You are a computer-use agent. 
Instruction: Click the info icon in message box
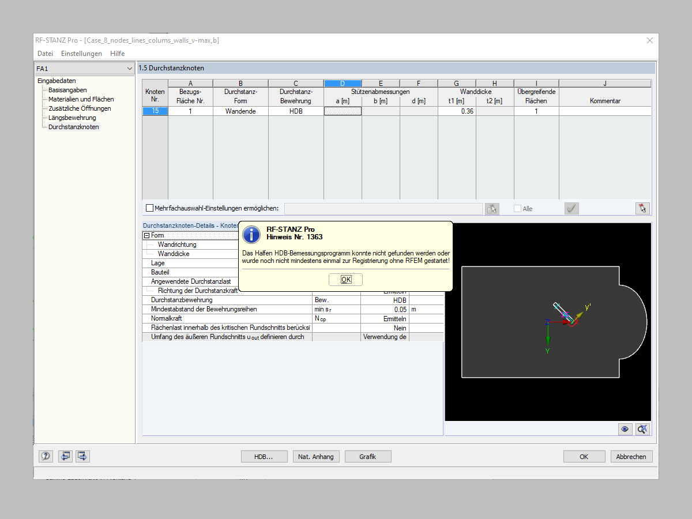pyautogui.click(x=251, y=234)
